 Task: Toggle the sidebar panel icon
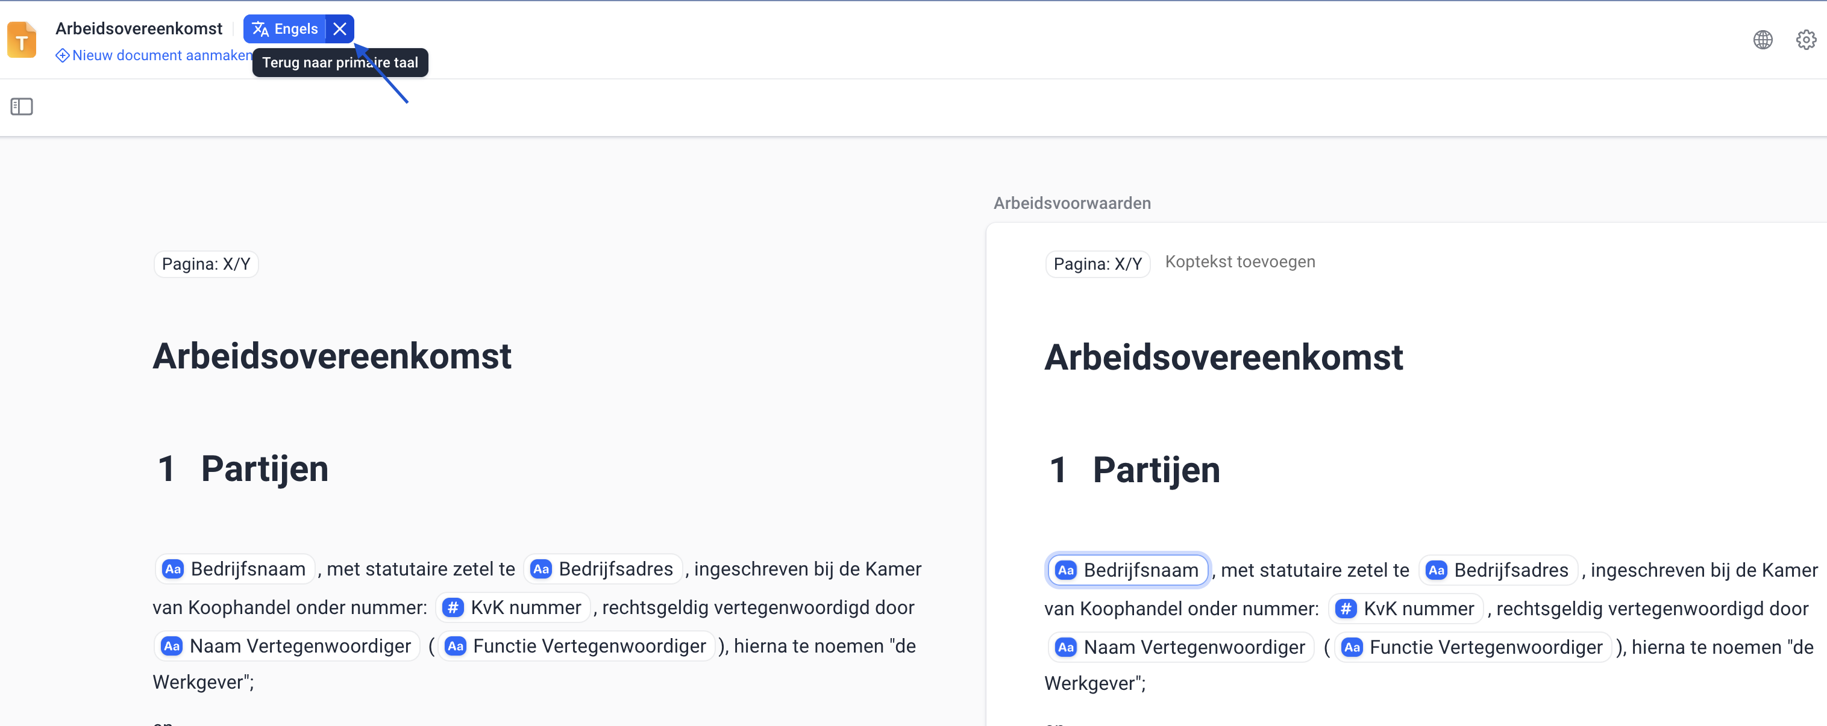pos(22,107)
